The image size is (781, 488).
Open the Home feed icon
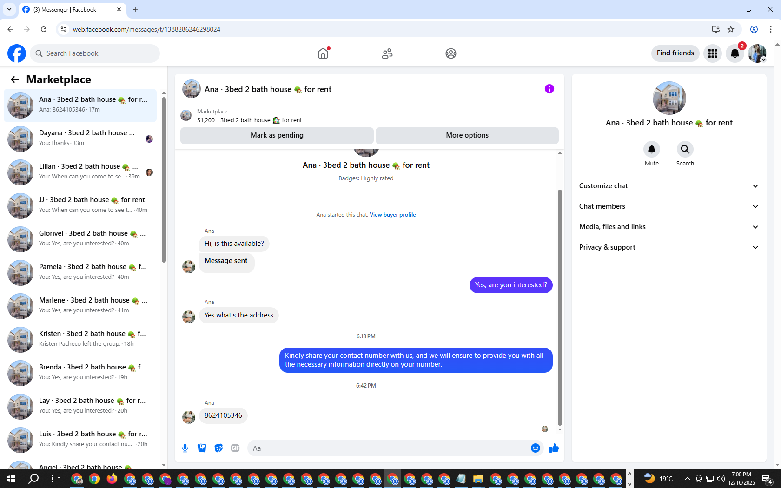coord(323,53)
